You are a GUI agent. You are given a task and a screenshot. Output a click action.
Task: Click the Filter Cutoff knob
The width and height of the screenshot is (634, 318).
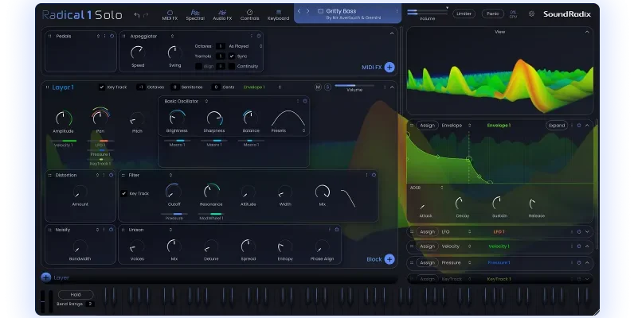click(x=174, y=191)
